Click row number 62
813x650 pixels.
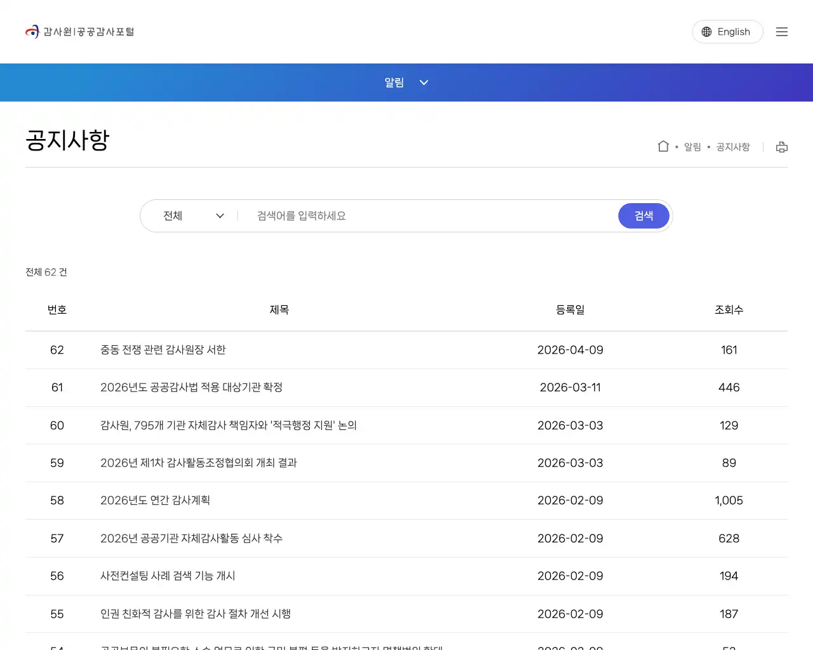(x=57, y=350)
